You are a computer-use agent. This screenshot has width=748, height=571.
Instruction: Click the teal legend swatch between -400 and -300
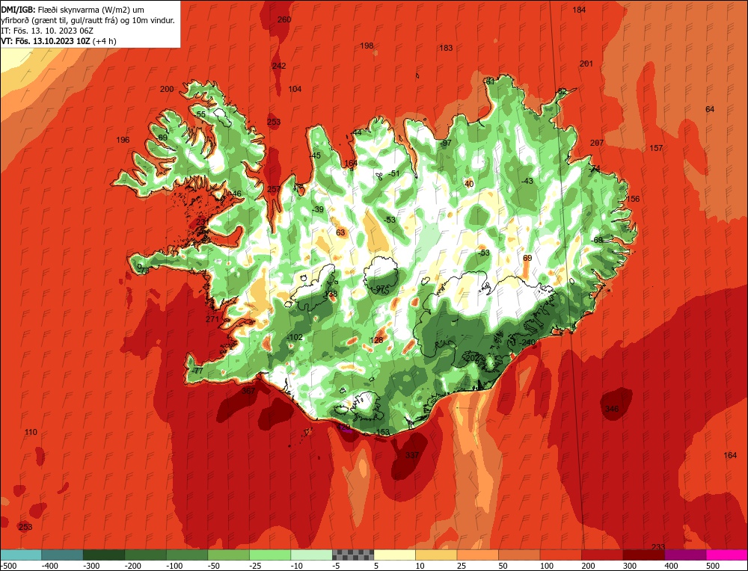coord(62,555)
